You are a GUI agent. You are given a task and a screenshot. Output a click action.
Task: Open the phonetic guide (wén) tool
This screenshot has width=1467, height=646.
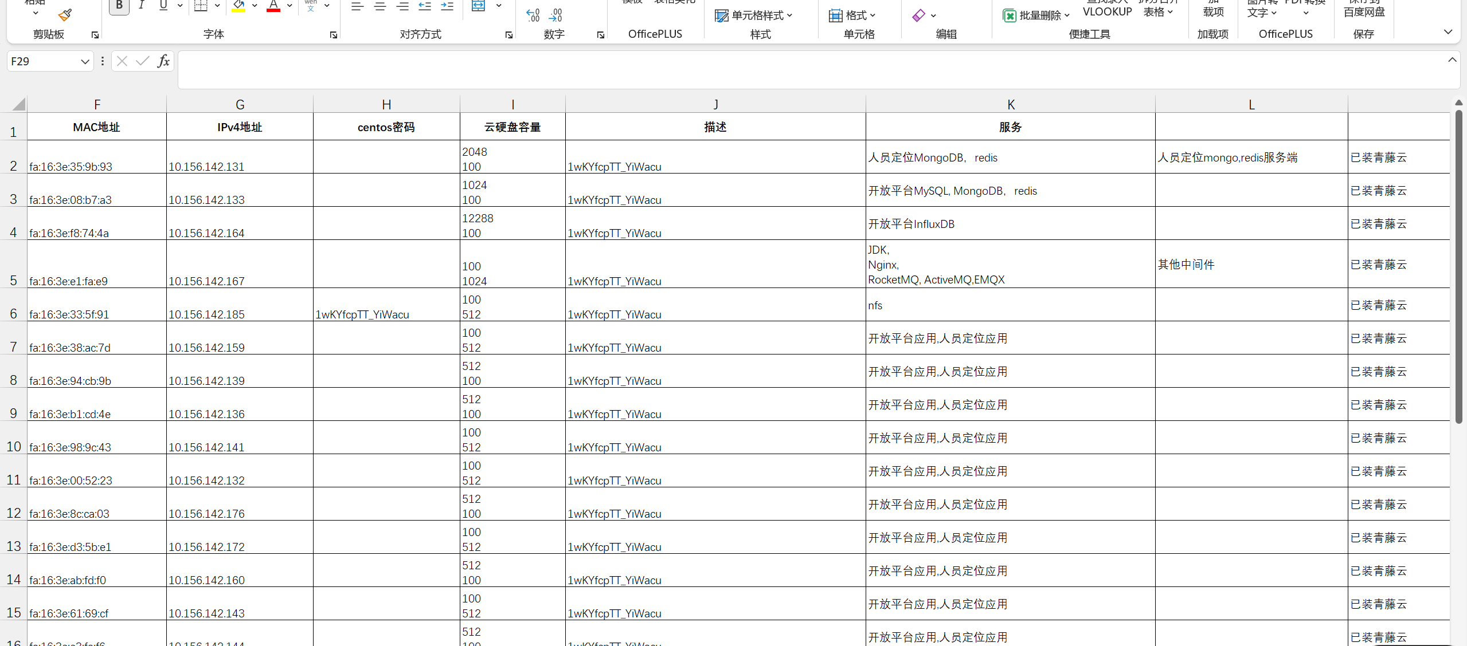click(x=311, y=6)
